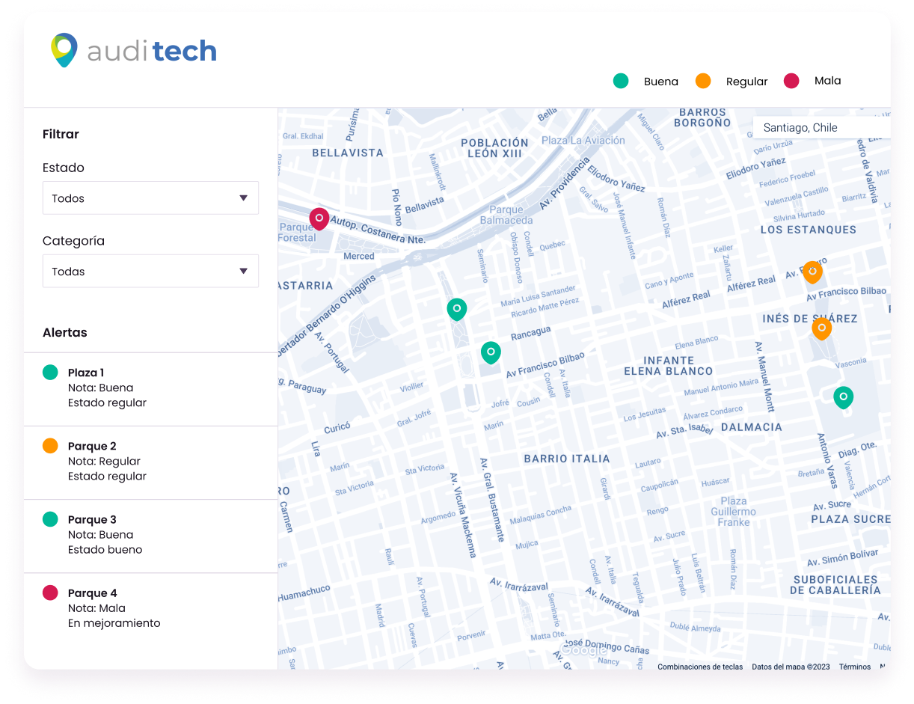
Task: Click the Plaza Guillermo Franke map label
Action: pos(734,512)
